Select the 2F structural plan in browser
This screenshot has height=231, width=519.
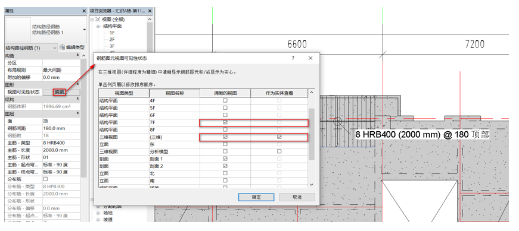(x=111, y=39)
